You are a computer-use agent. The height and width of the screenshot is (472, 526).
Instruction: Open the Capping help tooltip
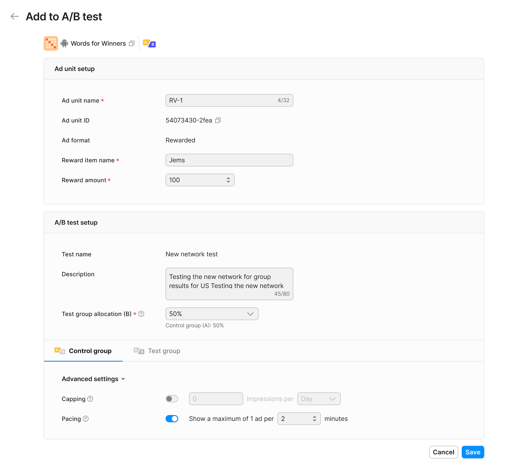click(90, 399)
